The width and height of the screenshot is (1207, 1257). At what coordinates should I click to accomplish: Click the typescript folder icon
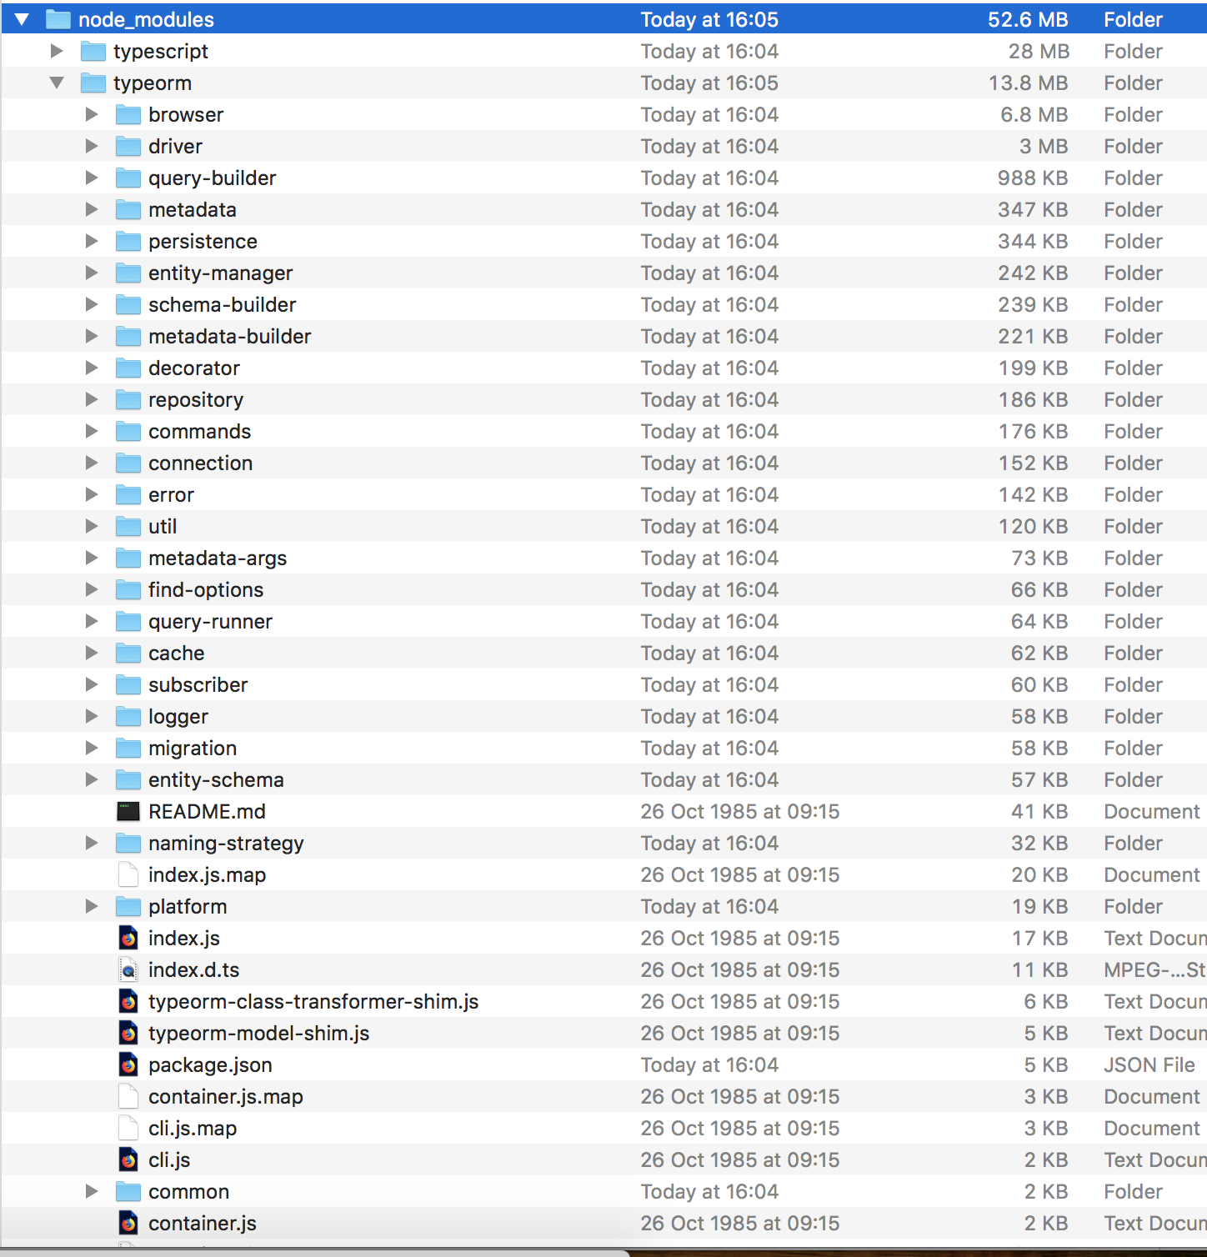(92, 51)
